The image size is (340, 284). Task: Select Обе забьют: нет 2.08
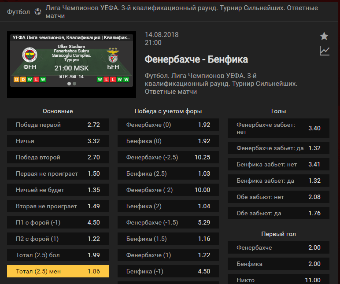coord(279,197)
